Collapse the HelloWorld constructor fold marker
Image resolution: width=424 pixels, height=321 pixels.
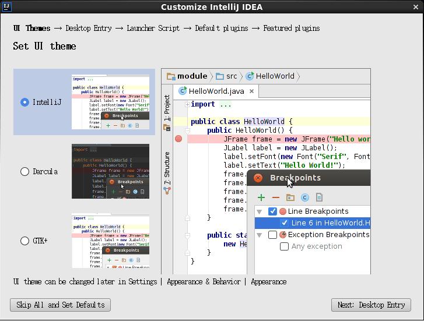187,130
